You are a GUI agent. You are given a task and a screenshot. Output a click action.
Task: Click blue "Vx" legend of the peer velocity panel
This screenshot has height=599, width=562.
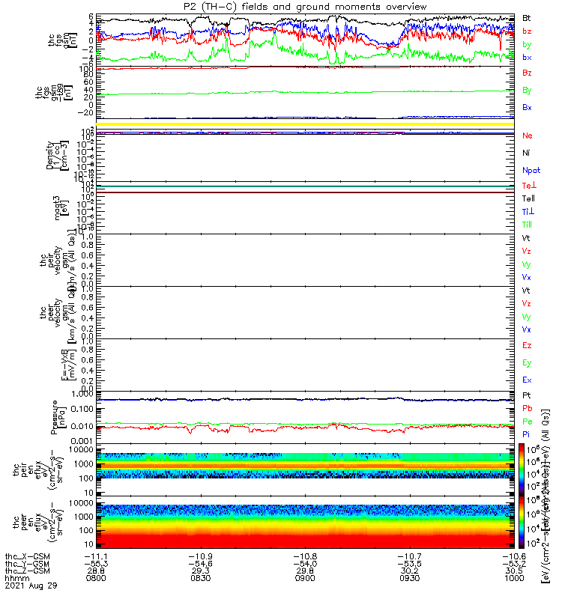coord(527,329)
